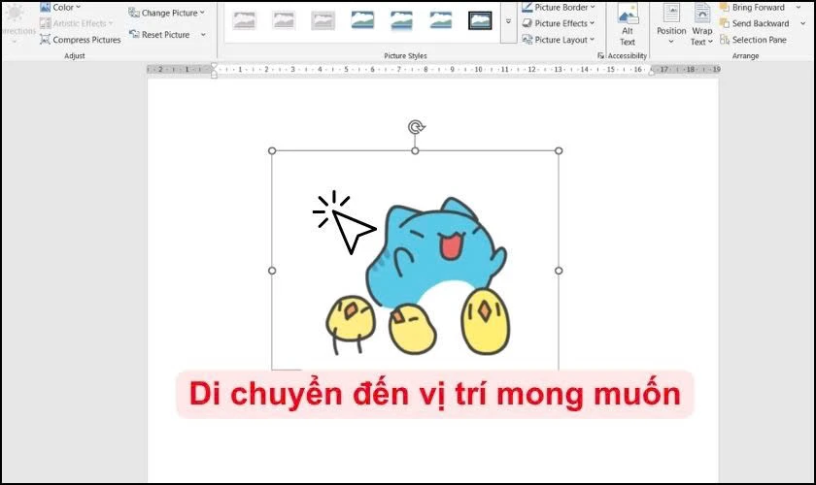Select the first picture style thumbnail

(x=245, y=20)
